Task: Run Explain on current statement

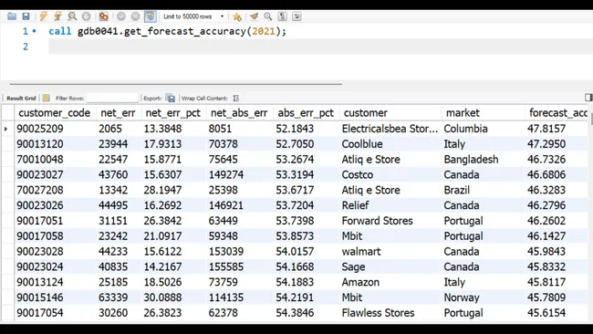Action: pyautogui.click(x=72, y=16)
